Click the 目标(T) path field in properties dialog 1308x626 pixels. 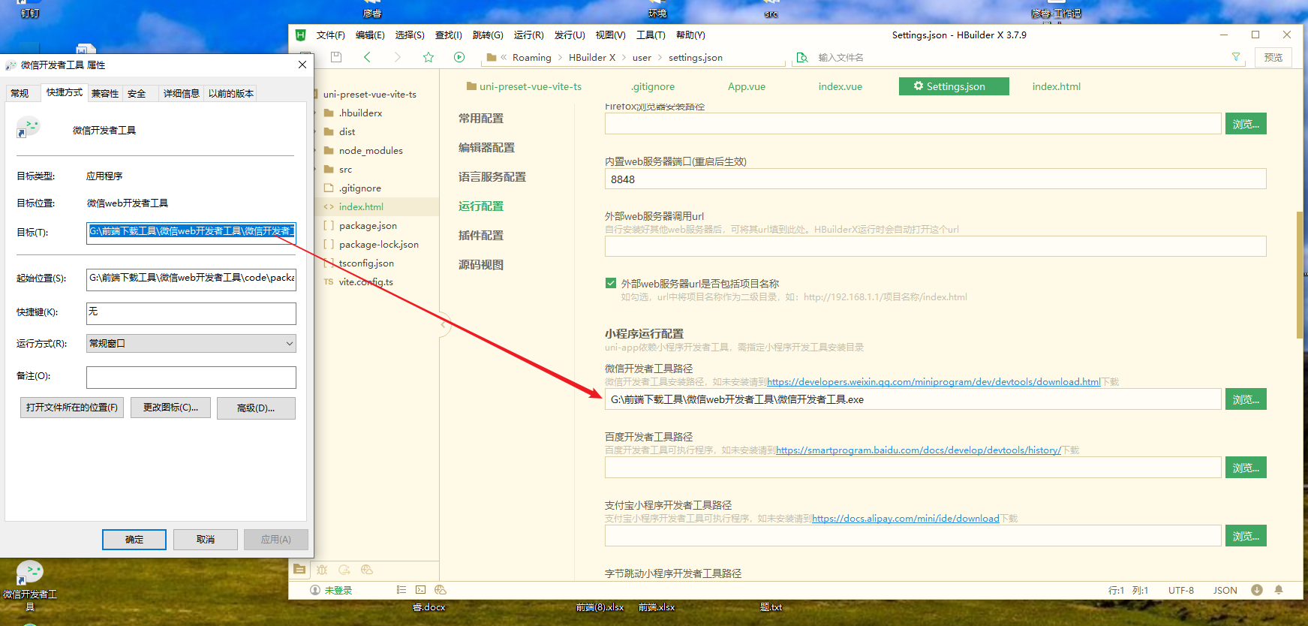(191, 232)
